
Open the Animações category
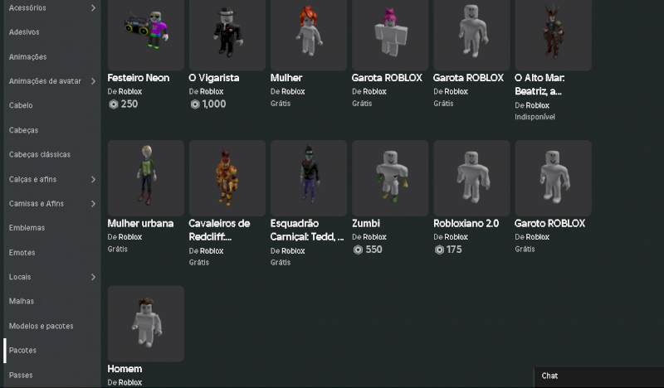click(x=28, y=56)
